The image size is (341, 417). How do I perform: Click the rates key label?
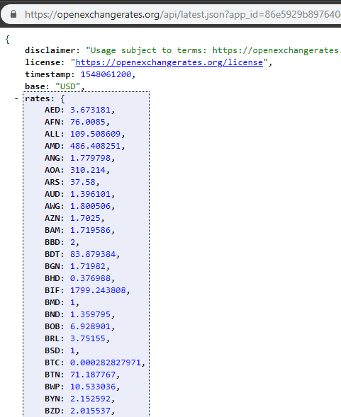pos(38,98)
